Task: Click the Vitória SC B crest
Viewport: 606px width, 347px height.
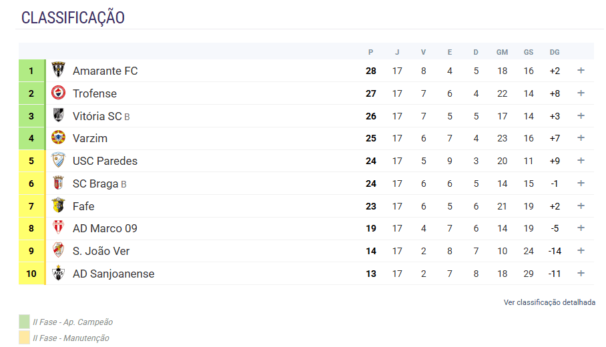Action: (59, 115)
